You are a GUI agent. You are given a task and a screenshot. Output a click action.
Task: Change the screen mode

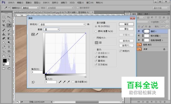9,69
